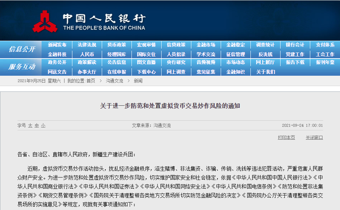Visit 网上调查 link

(176, 72)
